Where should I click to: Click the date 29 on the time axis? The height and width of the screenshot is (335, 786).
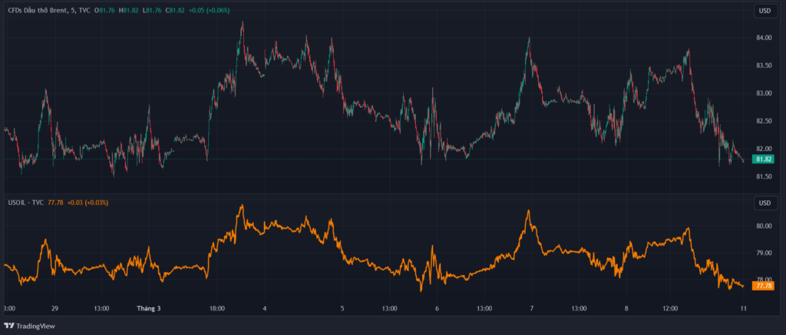54,308
